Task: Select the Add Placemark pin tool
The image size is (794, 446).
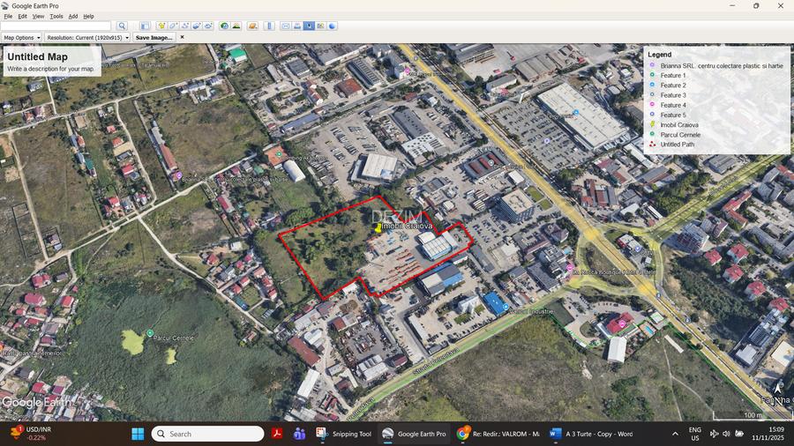Action: [x=161, y=26]
